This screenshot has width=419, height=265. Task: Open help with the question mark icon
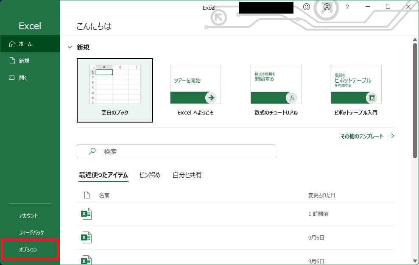(x=347, y=7)
